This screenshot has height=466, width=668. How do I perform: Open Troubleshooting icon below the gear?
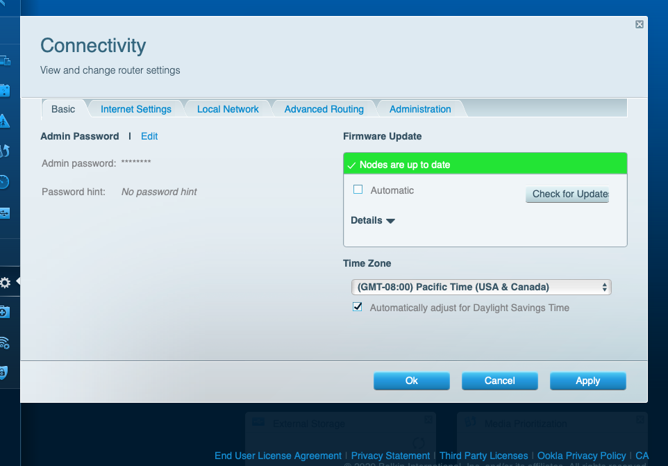coord(4,313)
